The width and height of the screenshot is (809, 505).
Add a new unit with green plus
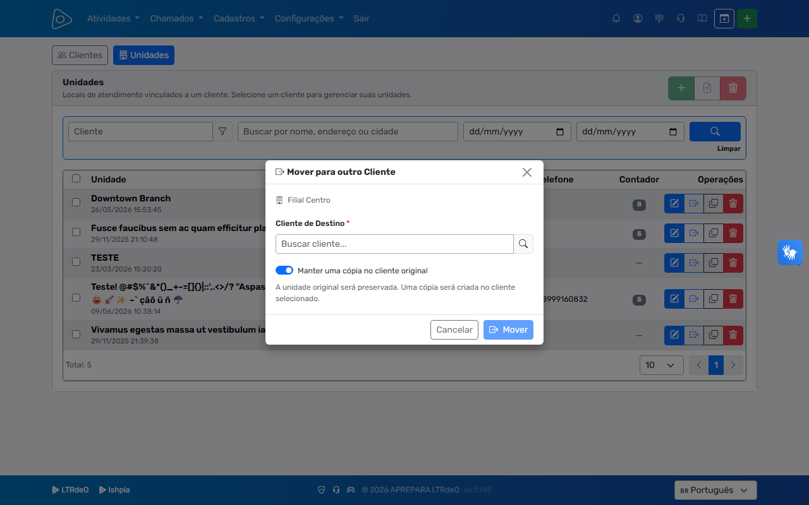click(681, 88)
